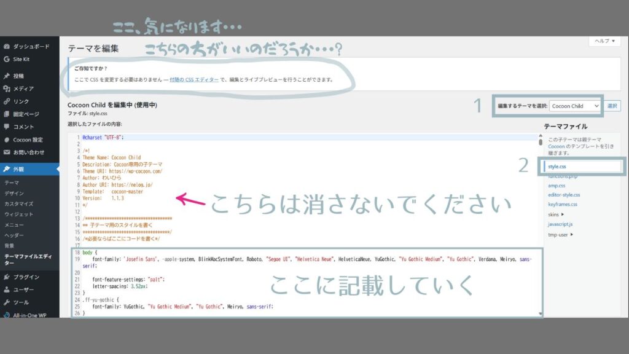Open the parent theme Cocoon link
Screen dimensions: 629x354
click(x=556, y=146)
